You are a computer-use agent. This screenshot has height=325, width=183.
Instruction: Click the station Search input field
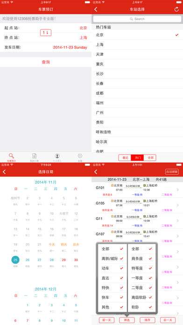tap(137, 19)
